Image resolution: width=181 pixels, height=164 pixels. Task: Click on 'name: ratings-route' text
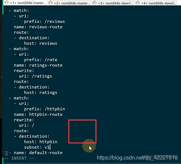(x=38, y=65)
